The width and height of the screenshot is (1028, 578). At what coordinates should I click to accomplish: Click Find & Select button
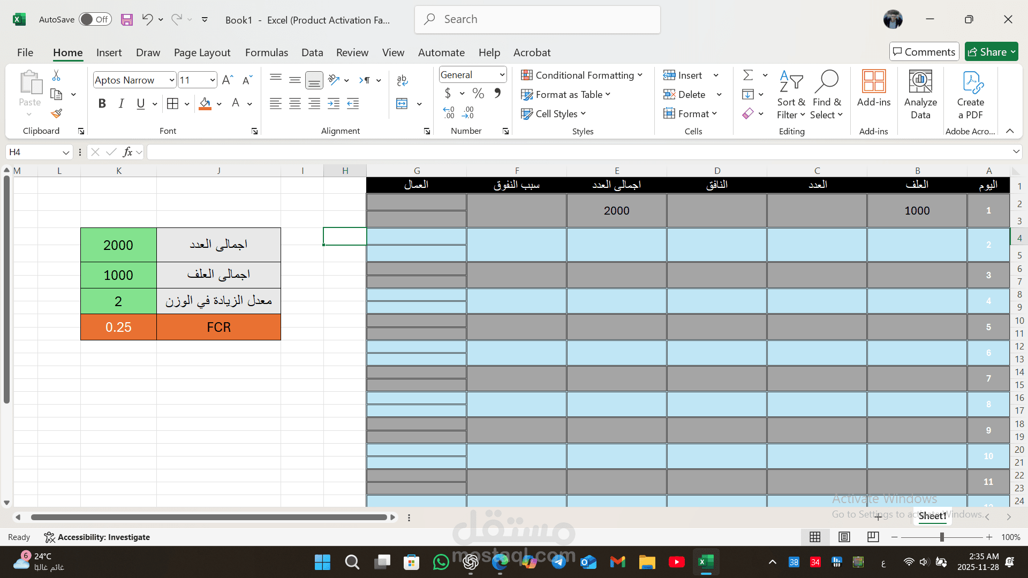(827, 95)
